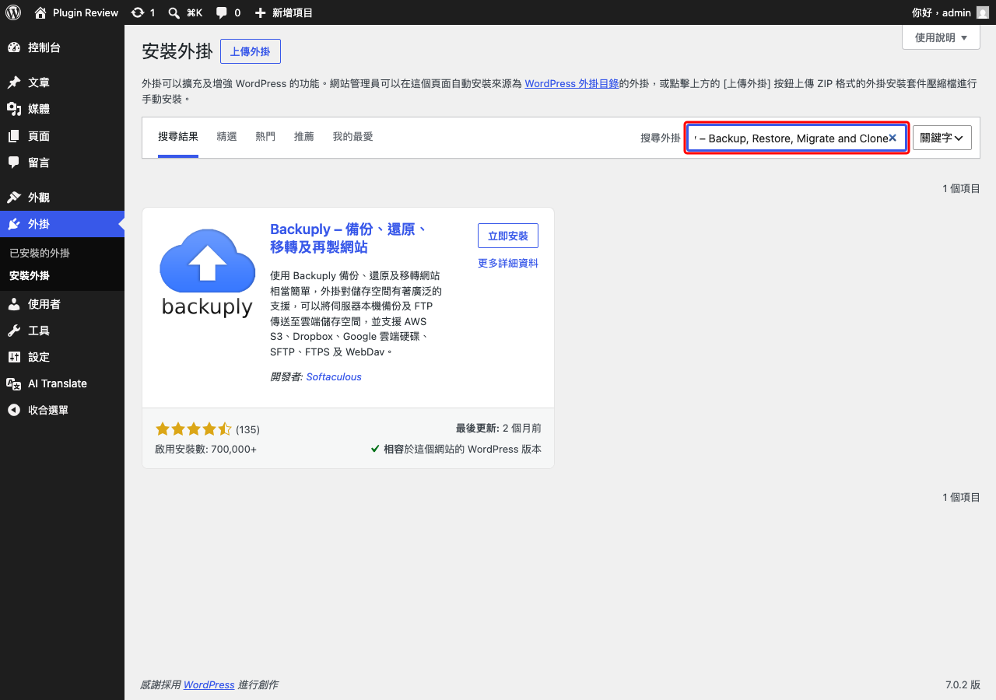Click the Backuply cloud logo thumbnail
Viewport: 996px width, 700px height.
[x=207, y=271]
